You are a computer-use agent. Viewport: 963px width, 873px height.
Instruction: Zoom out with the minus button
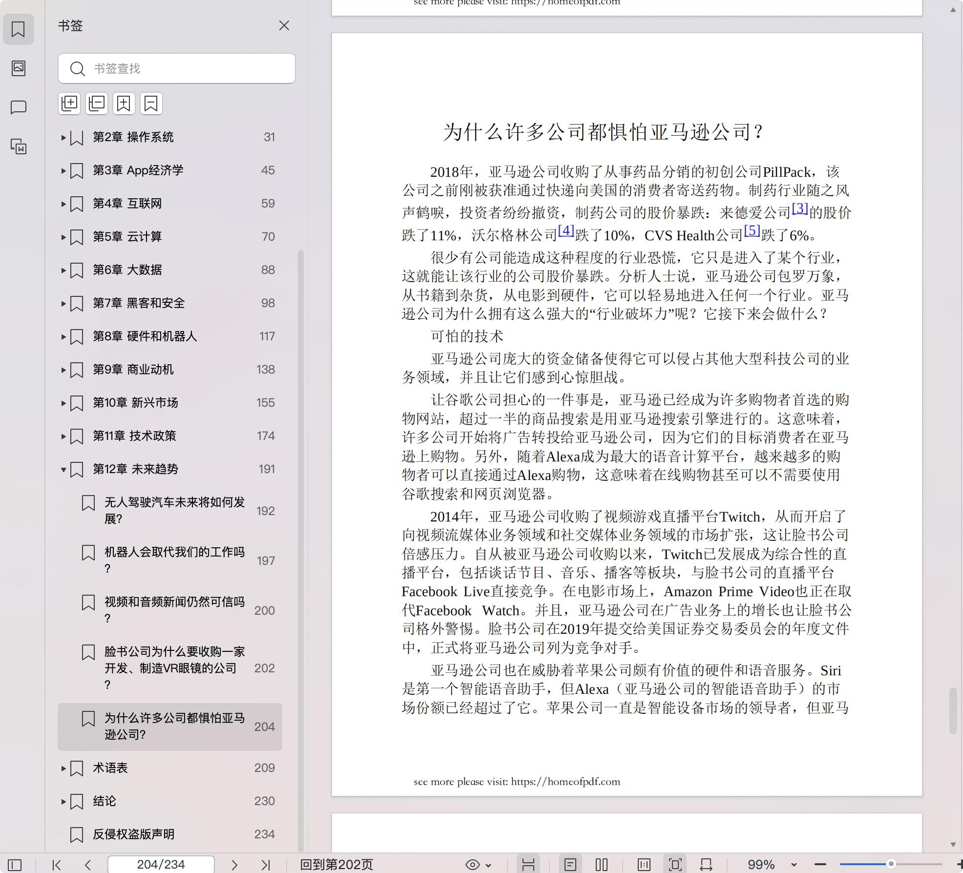(x=820, y=865)
